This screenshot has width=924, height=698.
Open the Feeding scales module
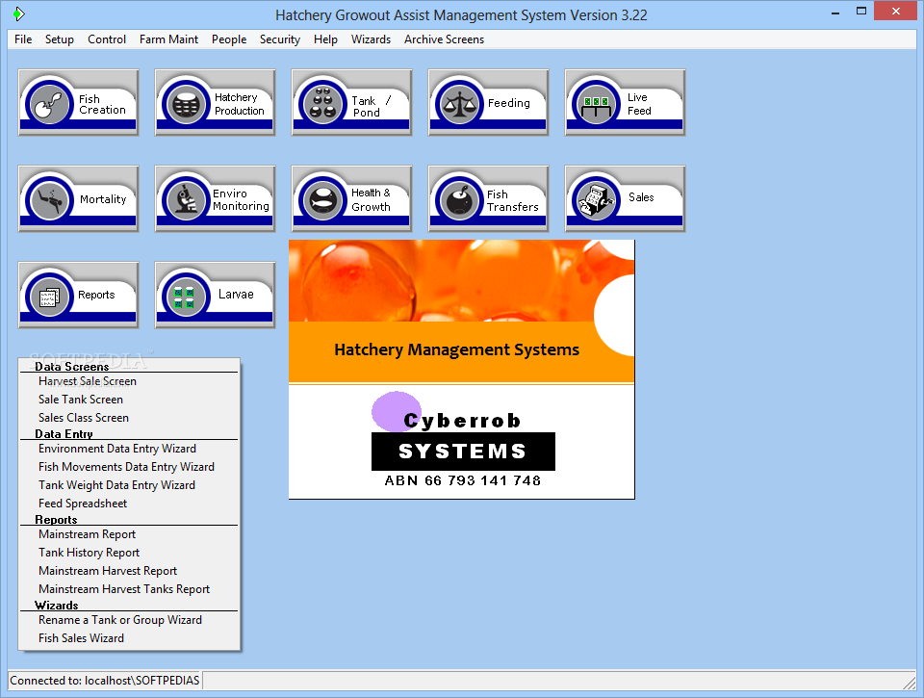coord(489,103)
